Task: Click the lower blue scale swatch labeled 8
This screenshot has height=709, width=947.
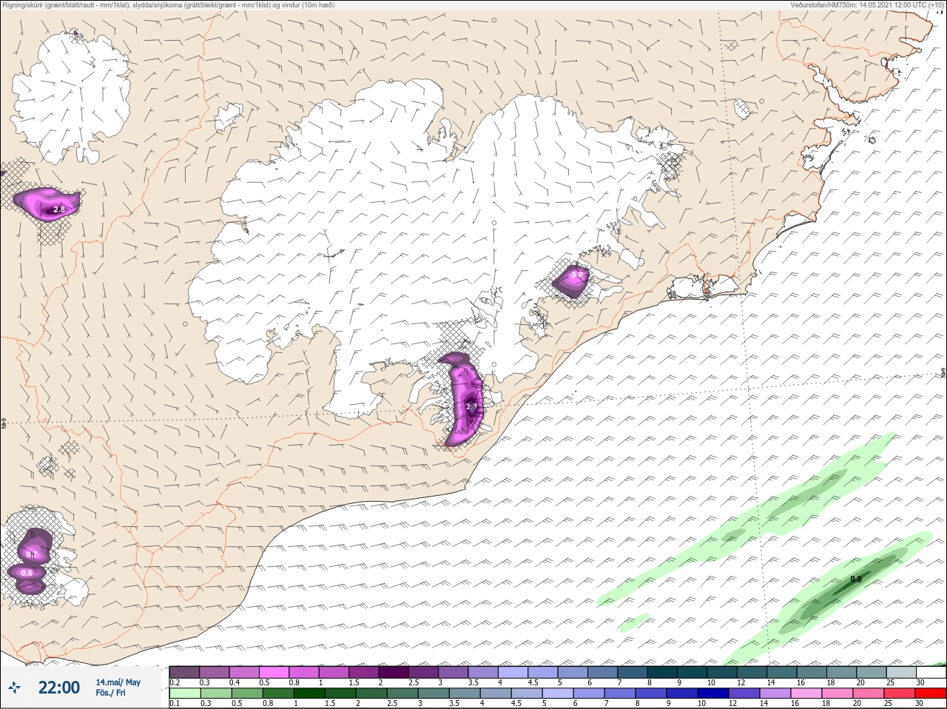Action: pyautogui.click(x=653, y=693)
